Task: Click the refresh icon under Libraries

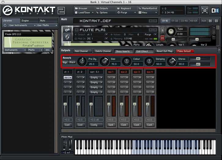Action: (5, 25)
